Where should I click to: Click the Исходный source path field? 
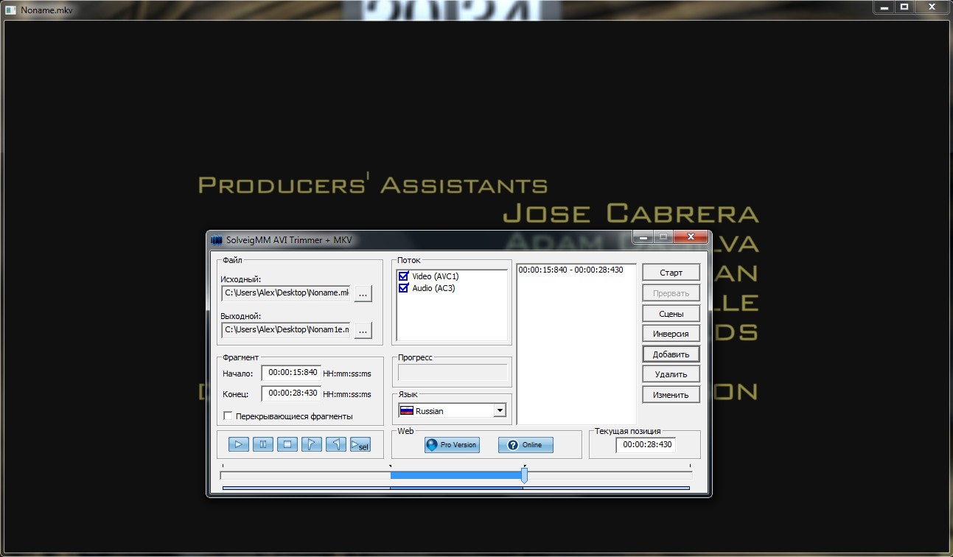pyautogui.click(x=286, y=293)
